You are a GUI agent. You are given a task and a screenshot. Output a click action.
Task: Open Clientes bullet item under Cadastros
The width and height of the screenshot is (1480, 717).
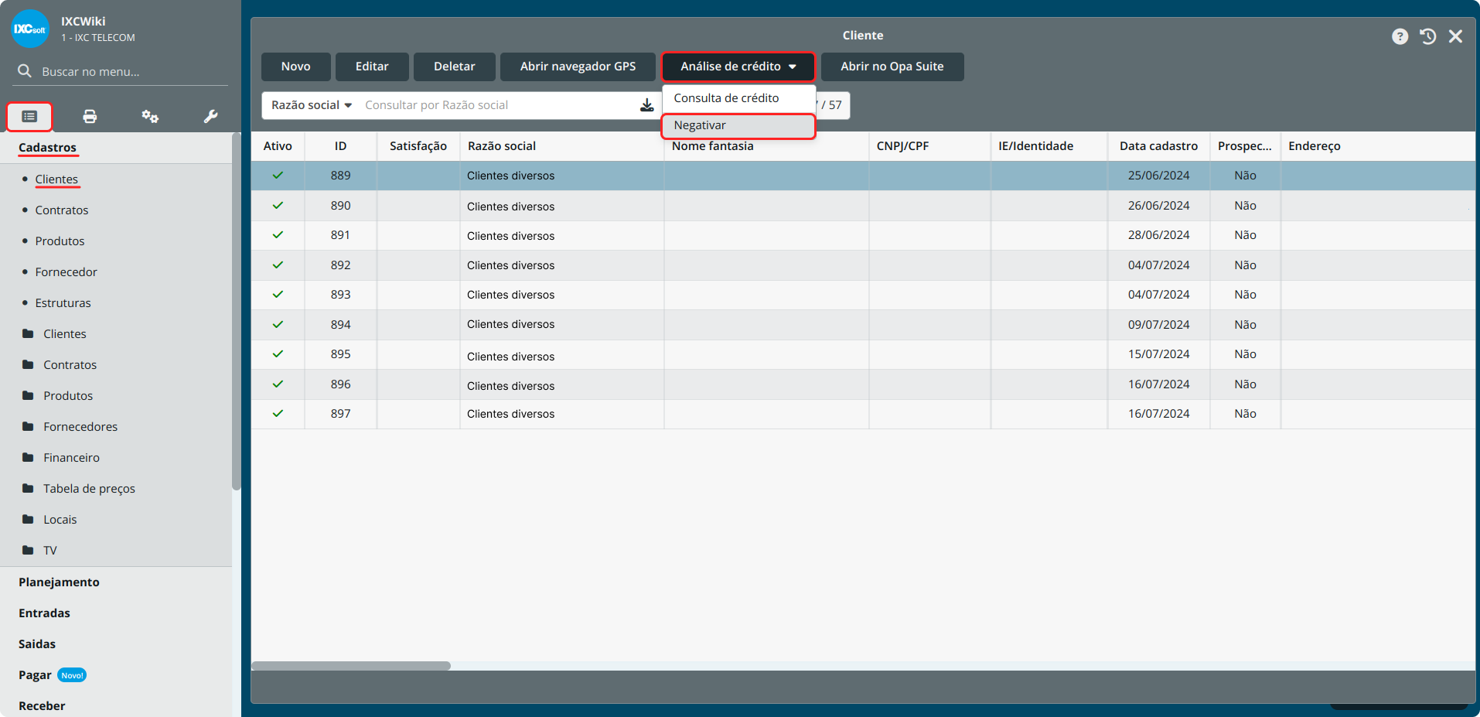point(56,179)
